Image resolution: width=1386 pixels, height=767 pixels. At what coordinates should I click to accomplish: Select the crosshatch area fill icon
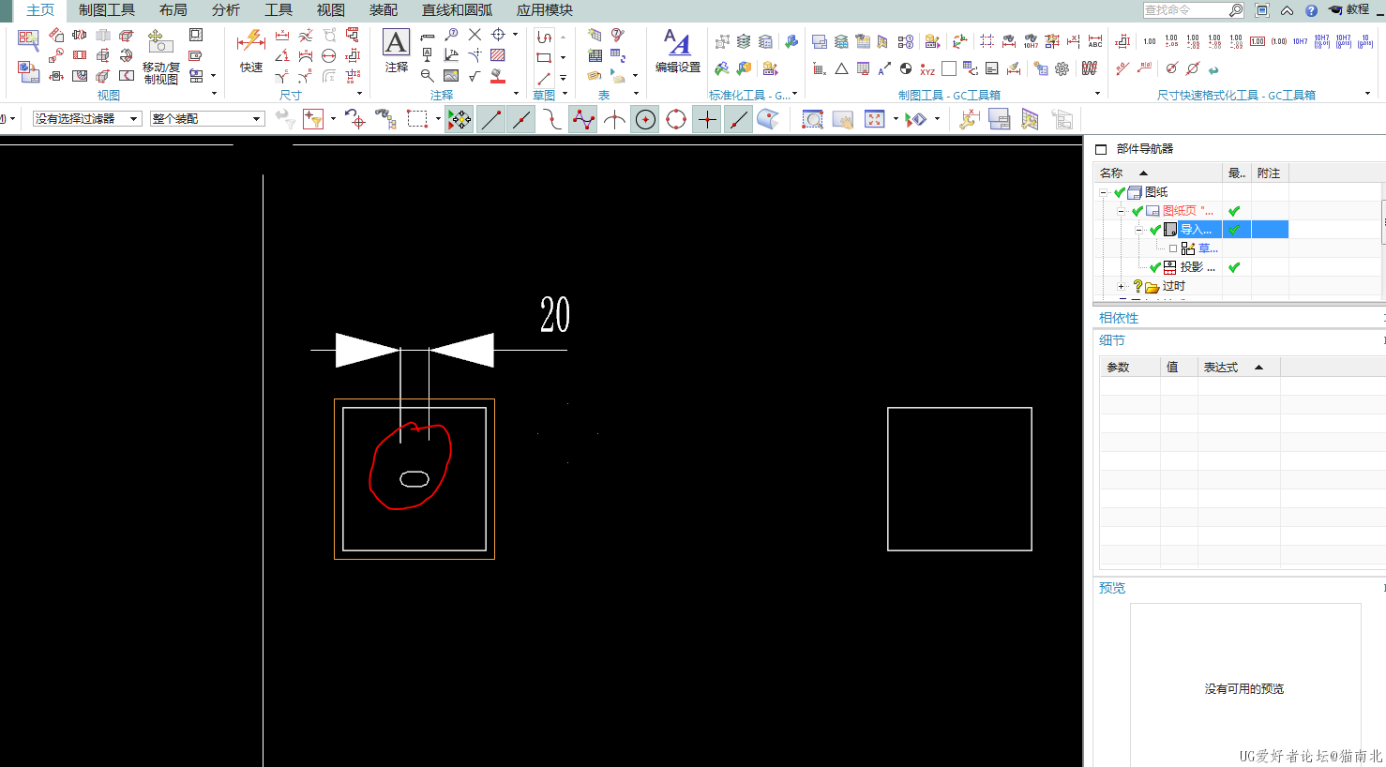click(498, 55)
